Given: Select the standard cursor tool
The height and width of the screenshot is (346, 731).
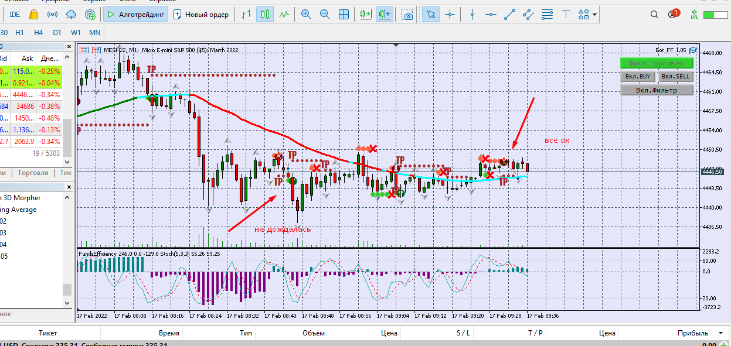Looking at the screenshot, I should coord(431,14).
